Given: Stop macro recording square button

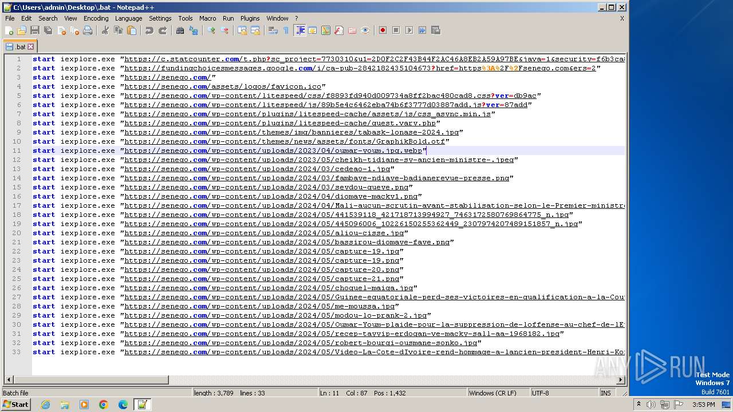Looking at the screenshot, I should (396, 30).
